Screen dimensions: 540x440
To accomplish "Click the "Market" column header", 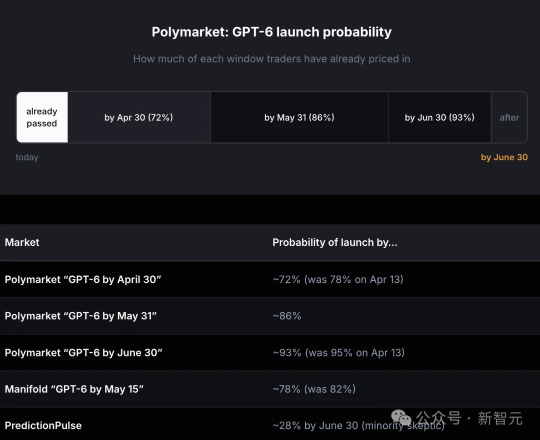I will 22,242.
